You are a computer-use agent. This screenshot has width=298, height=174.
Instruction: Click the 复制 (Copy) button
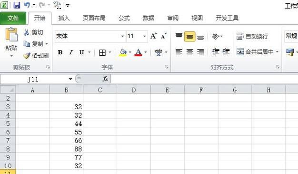pyautogui.click(x=33, y=44)
